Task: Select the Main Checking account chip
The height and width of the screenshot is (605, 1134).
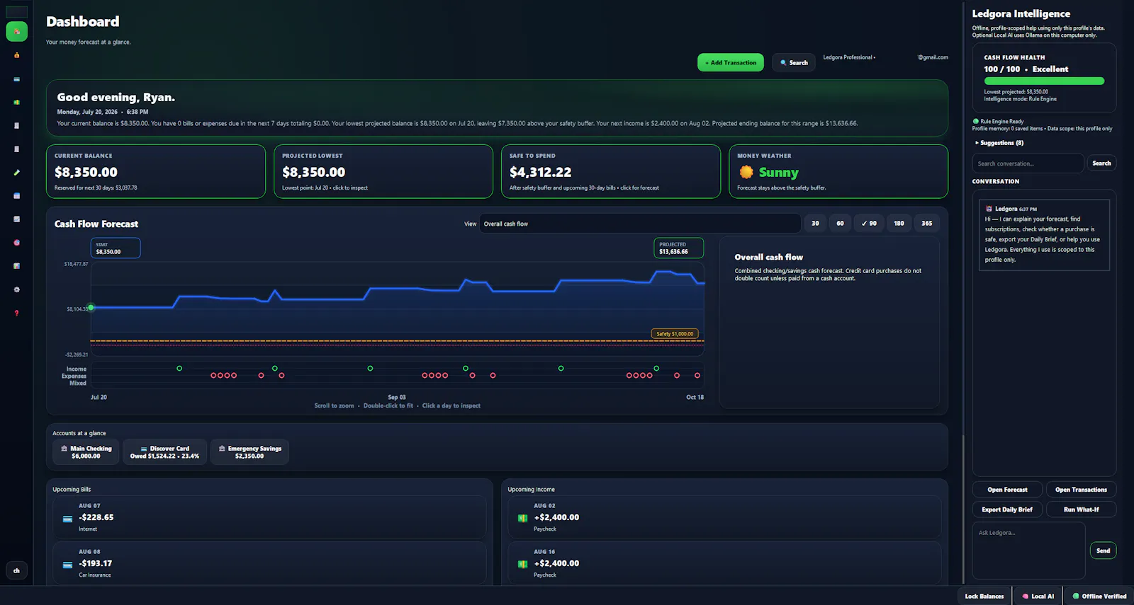Action: click(x=86, y=452)
